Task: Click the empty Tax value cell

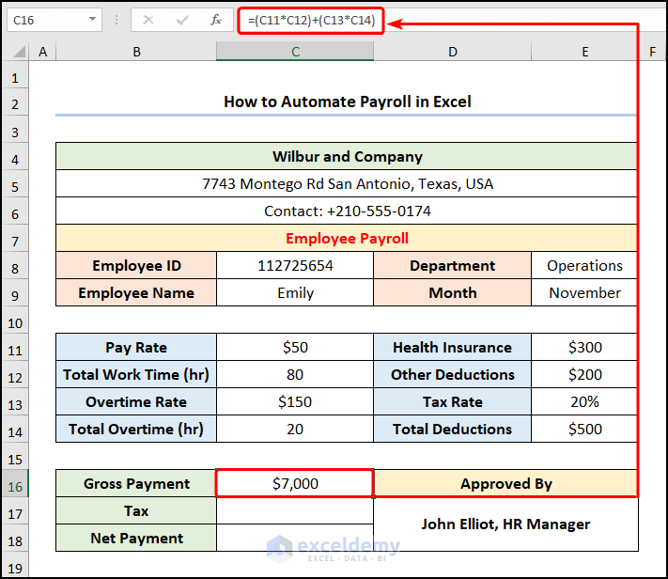Action: (x=295, y=511)
